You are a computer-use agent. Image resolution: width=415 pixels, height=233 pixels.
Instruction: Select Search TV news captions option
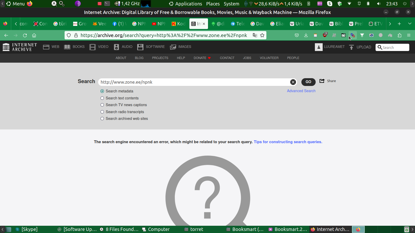[x=102, y=105]
